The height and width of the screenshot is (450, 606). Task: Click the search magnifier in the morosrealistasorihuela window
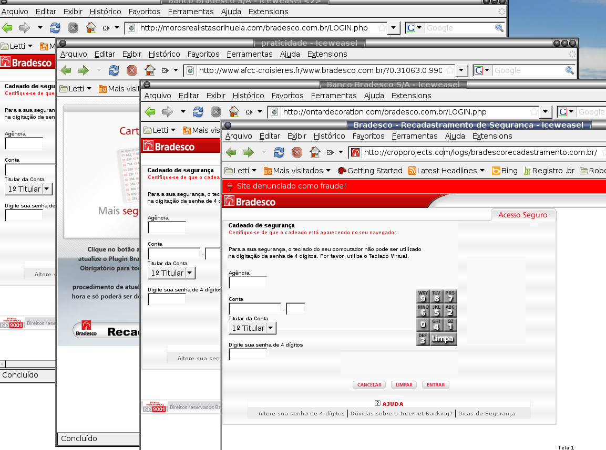[x=499, y=28]
